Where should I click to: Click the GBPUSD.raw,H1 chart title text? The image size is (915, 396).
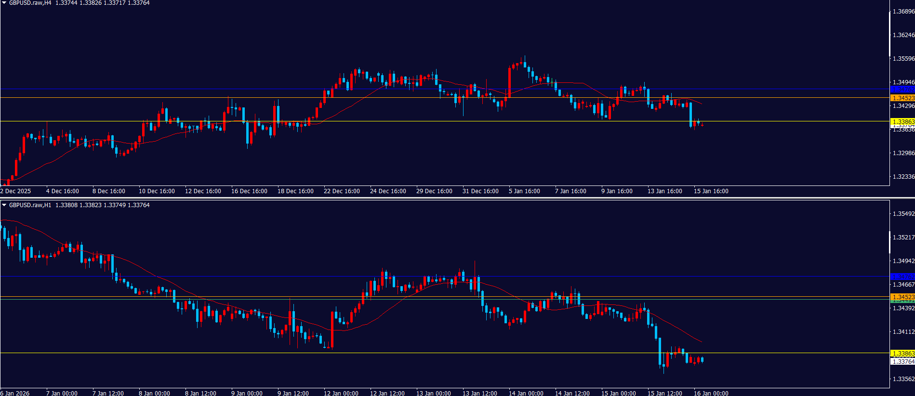30,205
